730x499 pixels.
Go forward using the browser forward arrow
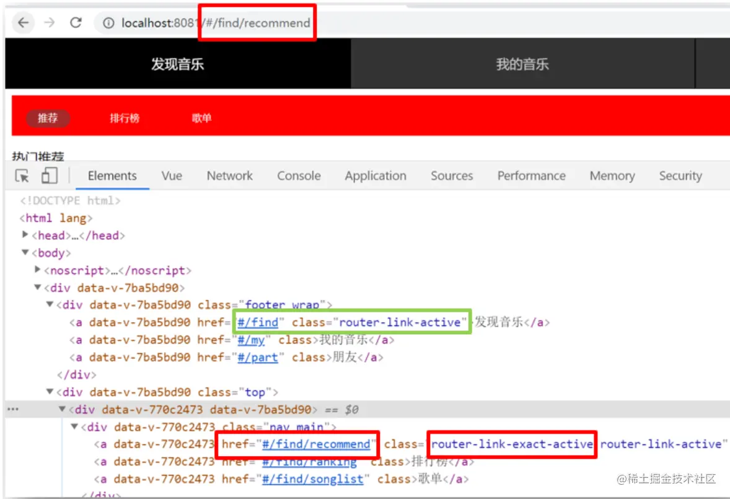click(50, 22)
